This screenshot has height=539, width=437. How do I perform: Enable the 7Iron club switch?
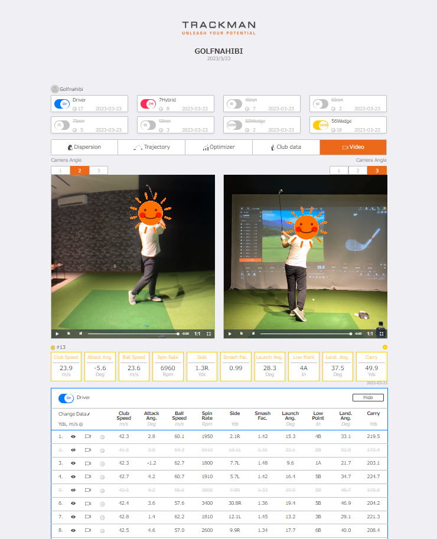(62, 125)
